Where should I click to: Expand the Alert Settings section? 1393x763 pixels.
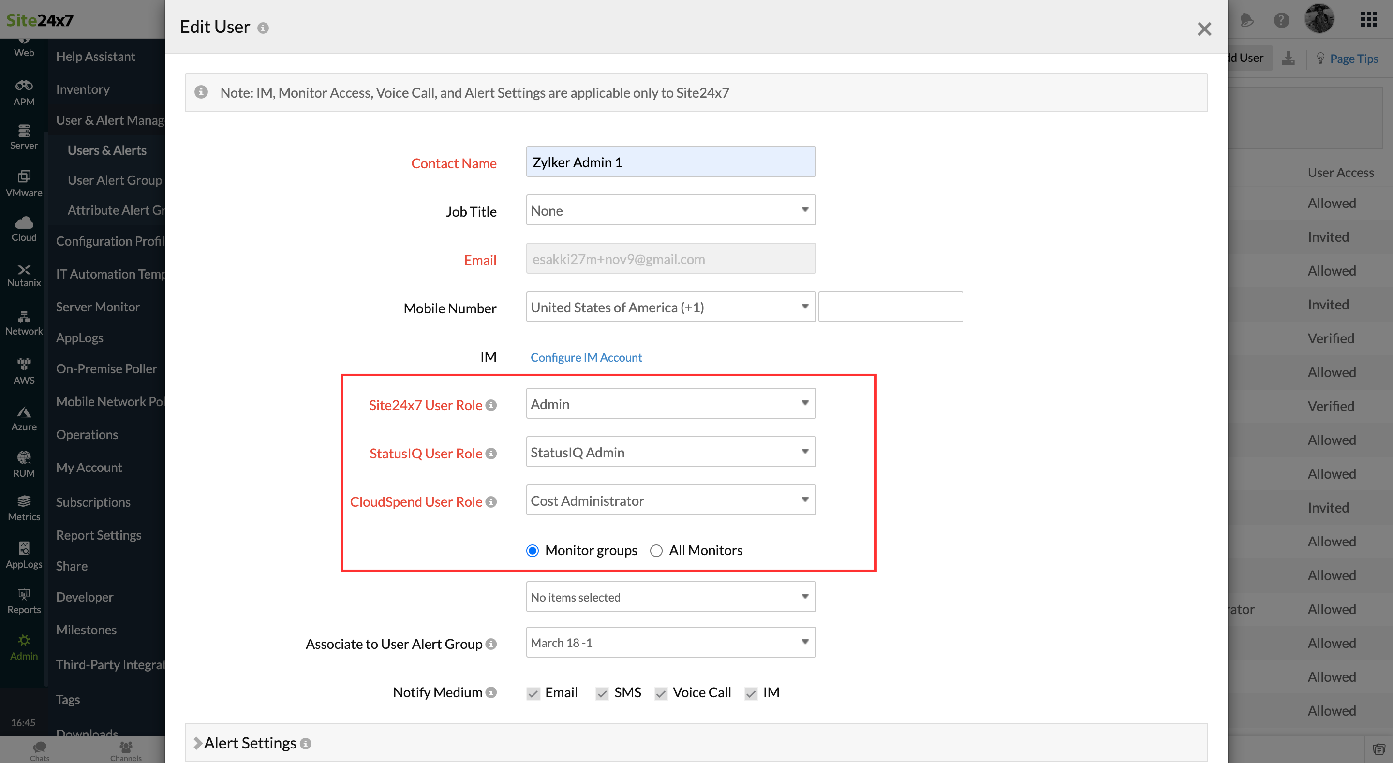click(x=251, y=743)
